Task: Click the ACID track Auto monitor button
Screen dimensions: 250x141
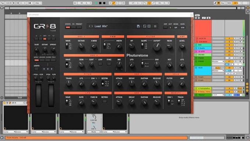Action: coord(218,68)
